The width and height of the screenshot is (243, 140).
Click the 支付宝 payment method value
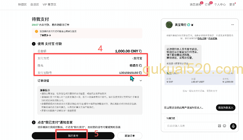pyautogui.click(x=138, y=58)
